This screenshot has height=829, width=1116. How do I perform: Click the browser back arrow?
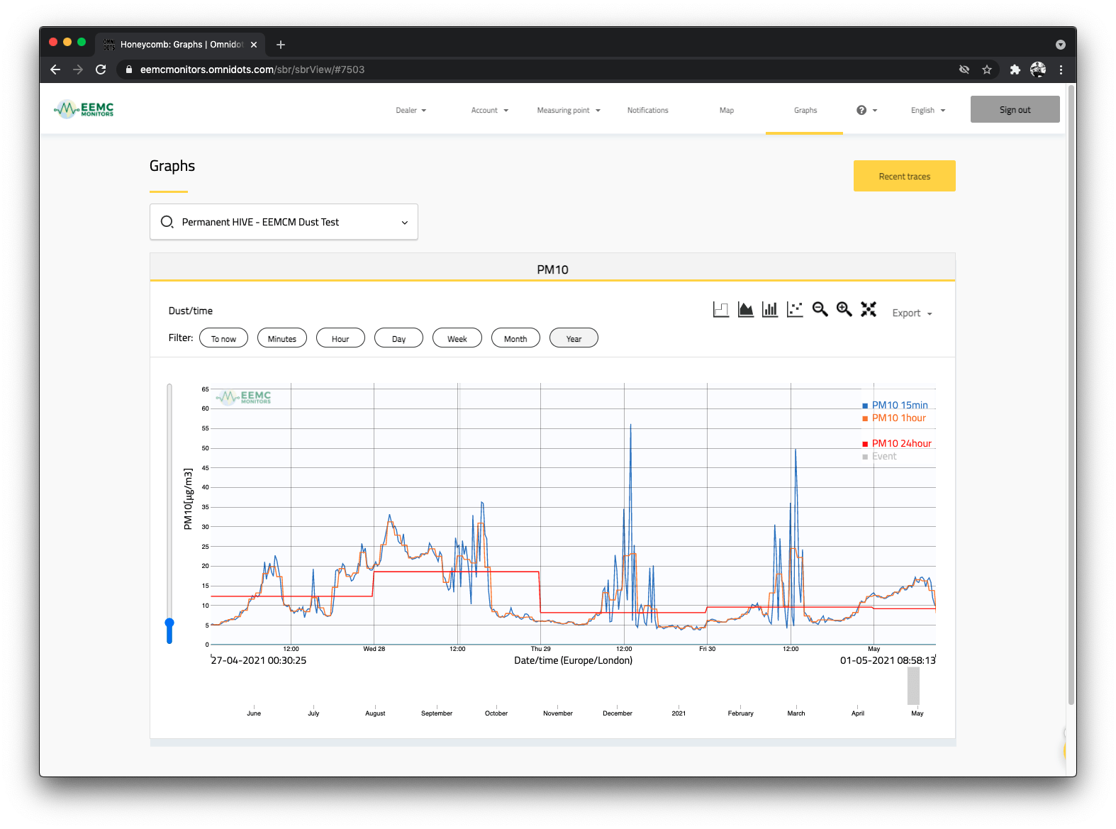click(55, 69)
